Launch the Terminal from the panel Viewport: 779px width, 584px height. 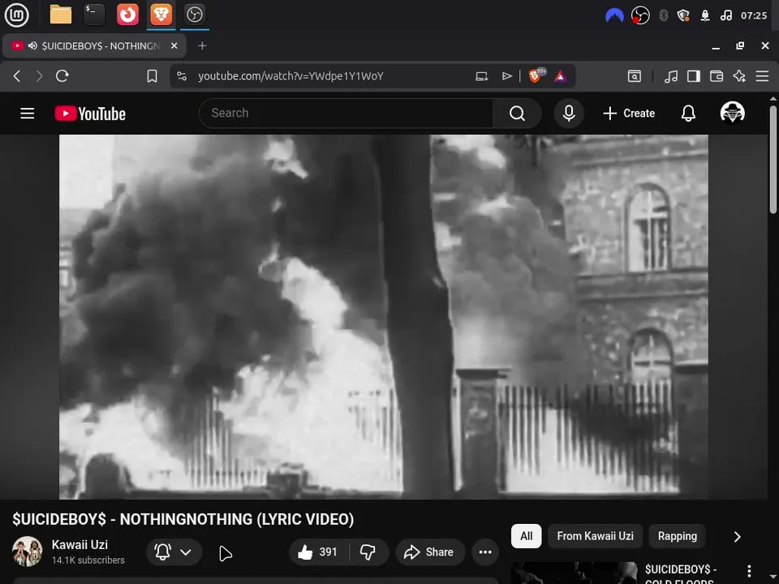tap(94, 15)
